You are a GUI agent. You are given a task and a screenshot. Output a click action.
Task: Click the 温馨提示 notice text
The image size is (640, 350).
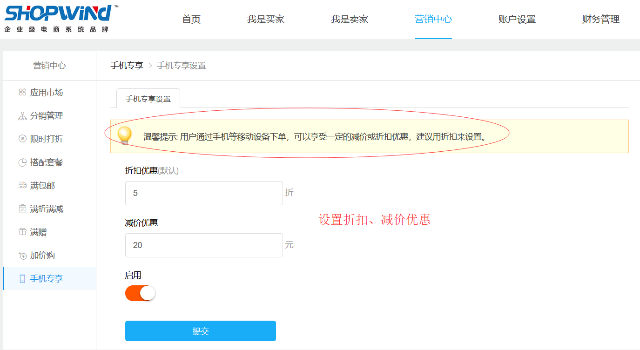click(315, 137)
